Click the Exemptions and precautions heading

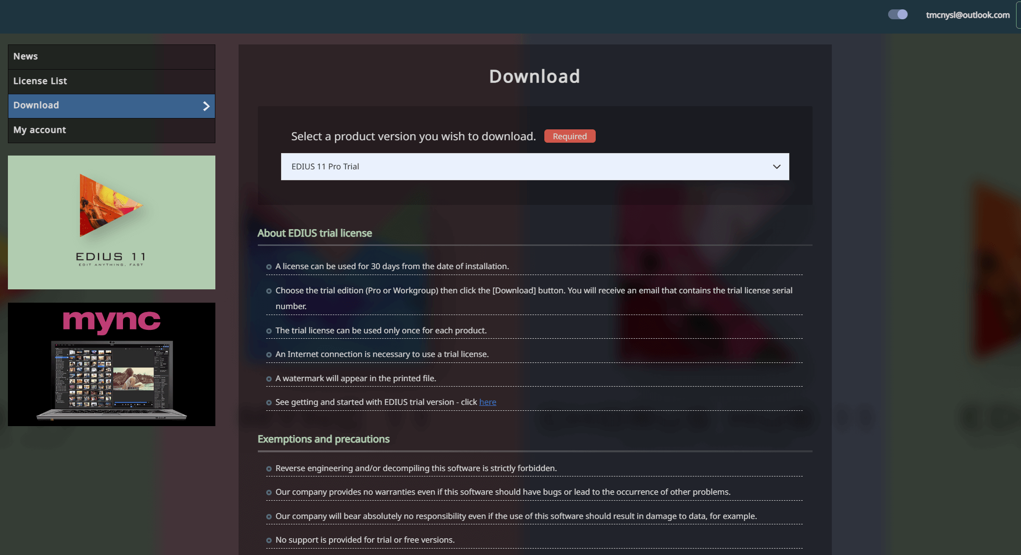(324, 439)
